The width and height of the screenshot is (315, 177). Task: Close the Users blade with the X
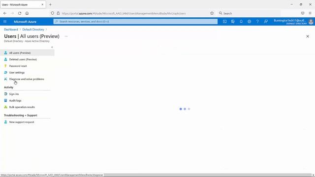[308, 36]
